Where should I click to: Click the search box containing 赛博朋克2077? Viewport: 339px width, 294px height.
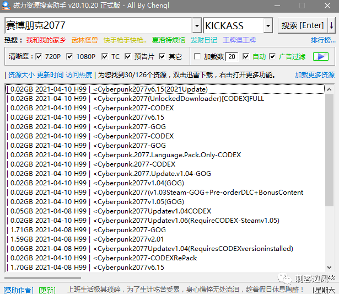(98, 25)
